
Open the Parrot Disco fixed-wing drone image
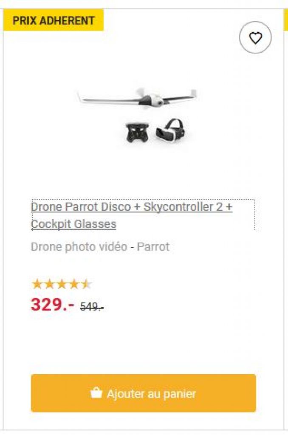[x=137, y=98]
